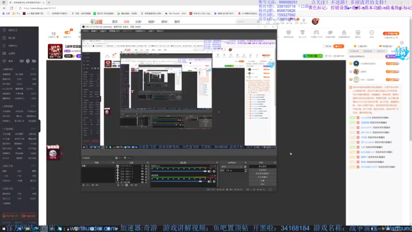Open the 视频 dropdown in the Douyu navigation
The height and width of the screenshot is (232, 412).
[x=151, y=22]
